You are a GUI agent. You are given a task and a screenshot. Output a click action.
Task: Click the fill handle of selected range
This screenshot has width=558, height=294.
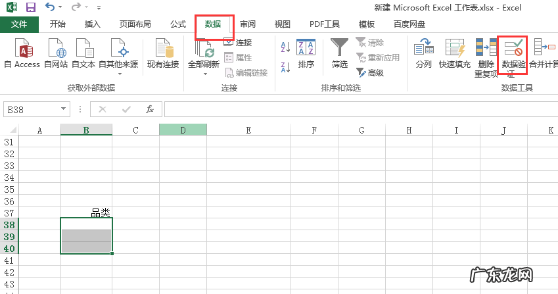112,253
